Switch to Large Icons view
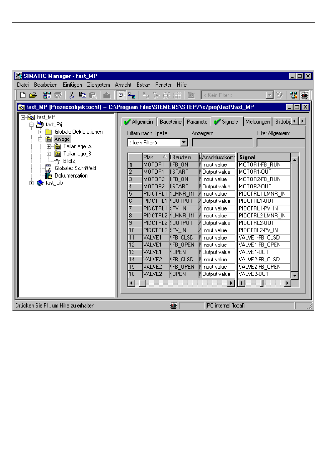 pos(146,95)
